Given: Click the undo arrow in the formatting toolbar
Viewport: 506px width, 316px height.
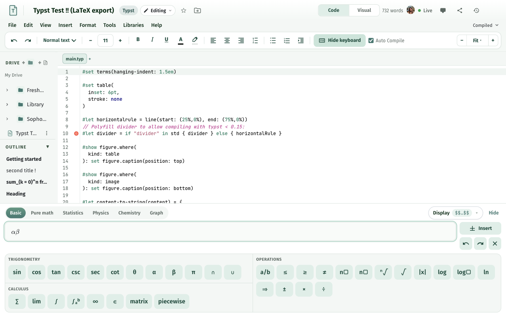Looking at the screenshot, I should coord(14,40).
